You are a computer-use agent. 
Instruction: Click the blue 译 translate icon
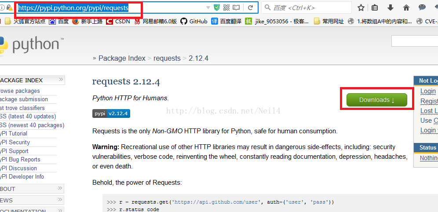coord(215,21)
